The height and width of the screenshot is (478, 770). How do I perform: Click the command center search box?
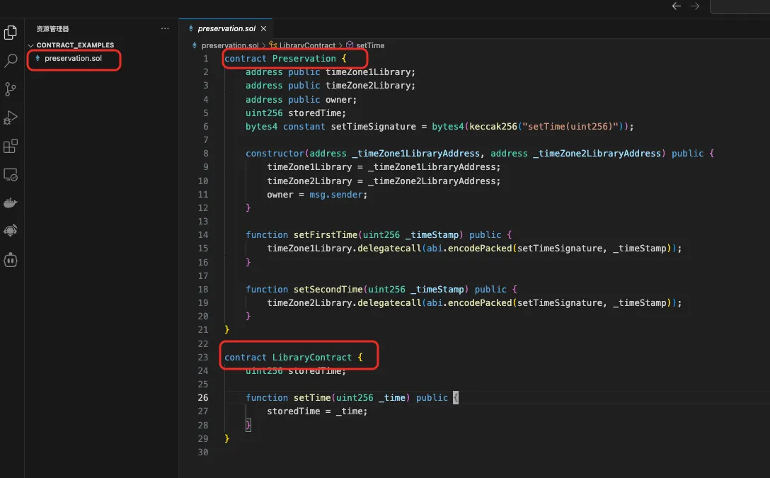[x=740, y=6]
